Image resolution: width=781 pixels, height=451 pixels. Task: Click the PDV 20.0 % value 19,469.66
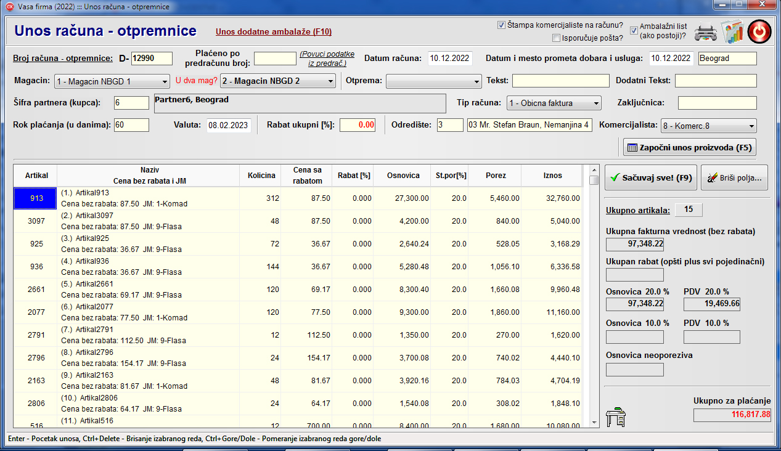pos(712,304)
